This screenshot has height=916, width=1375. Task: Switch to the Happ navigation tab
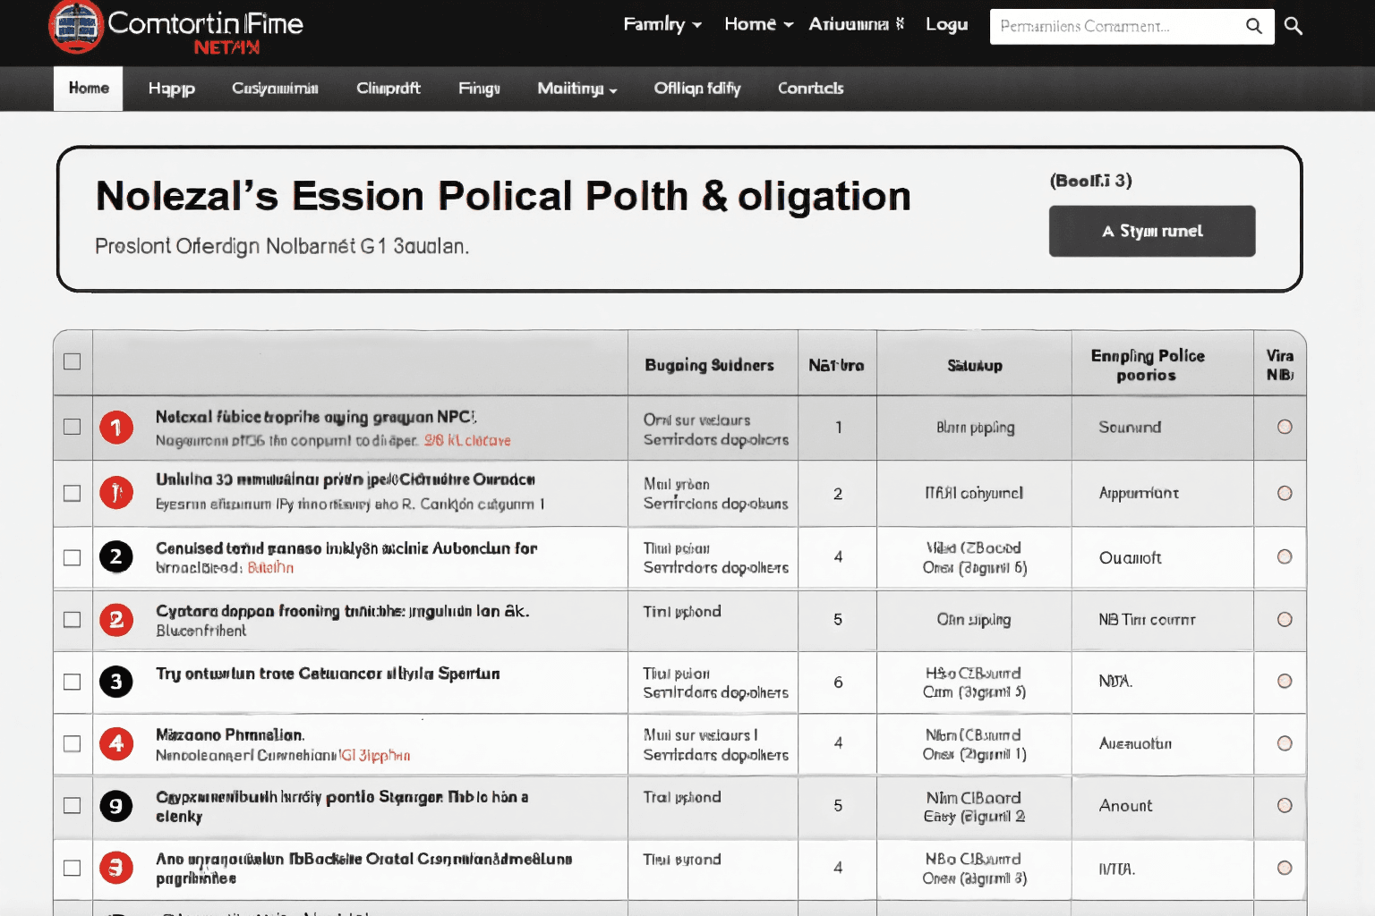[171, 89]
